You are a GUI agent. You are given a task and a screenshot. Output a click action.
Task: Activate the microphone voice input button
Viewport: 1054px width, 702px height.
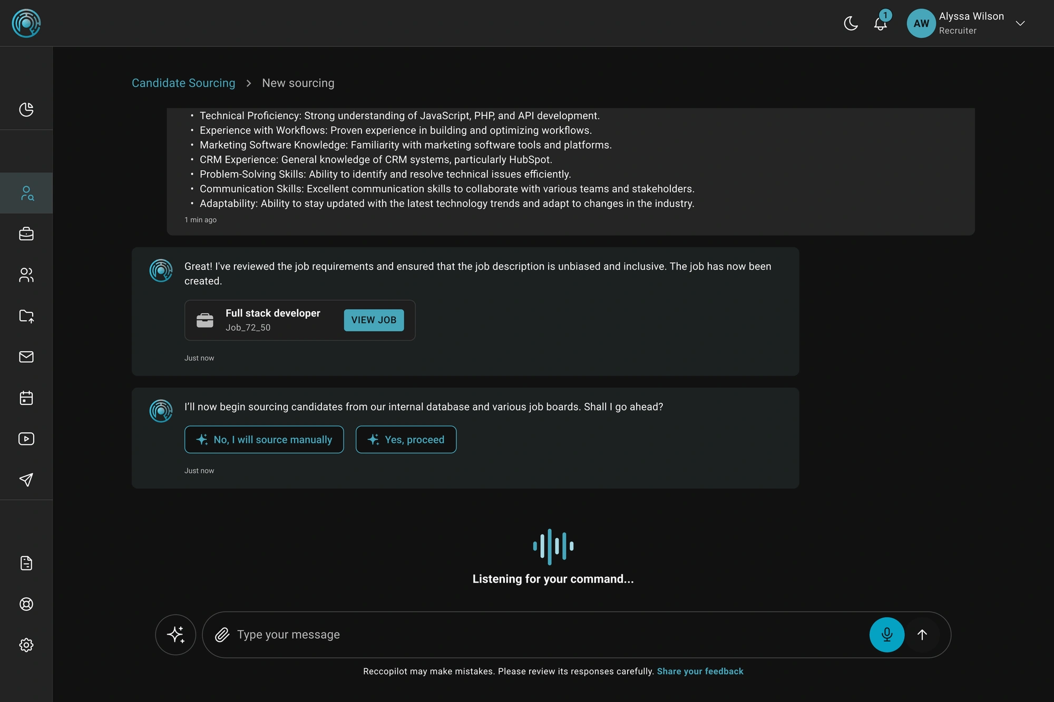pos(887,635)
